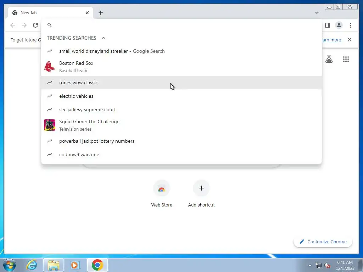Toggle the side panel icon
The image size is (363, 272).
(327, 25)
